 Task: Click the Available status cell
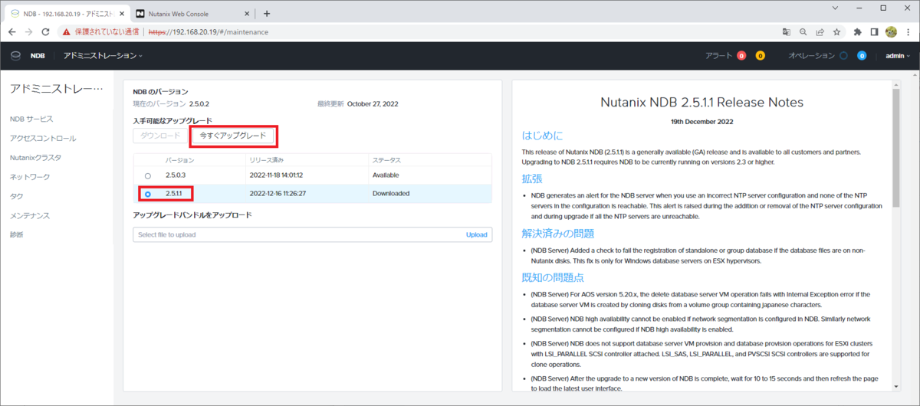(x=386, y=175)
